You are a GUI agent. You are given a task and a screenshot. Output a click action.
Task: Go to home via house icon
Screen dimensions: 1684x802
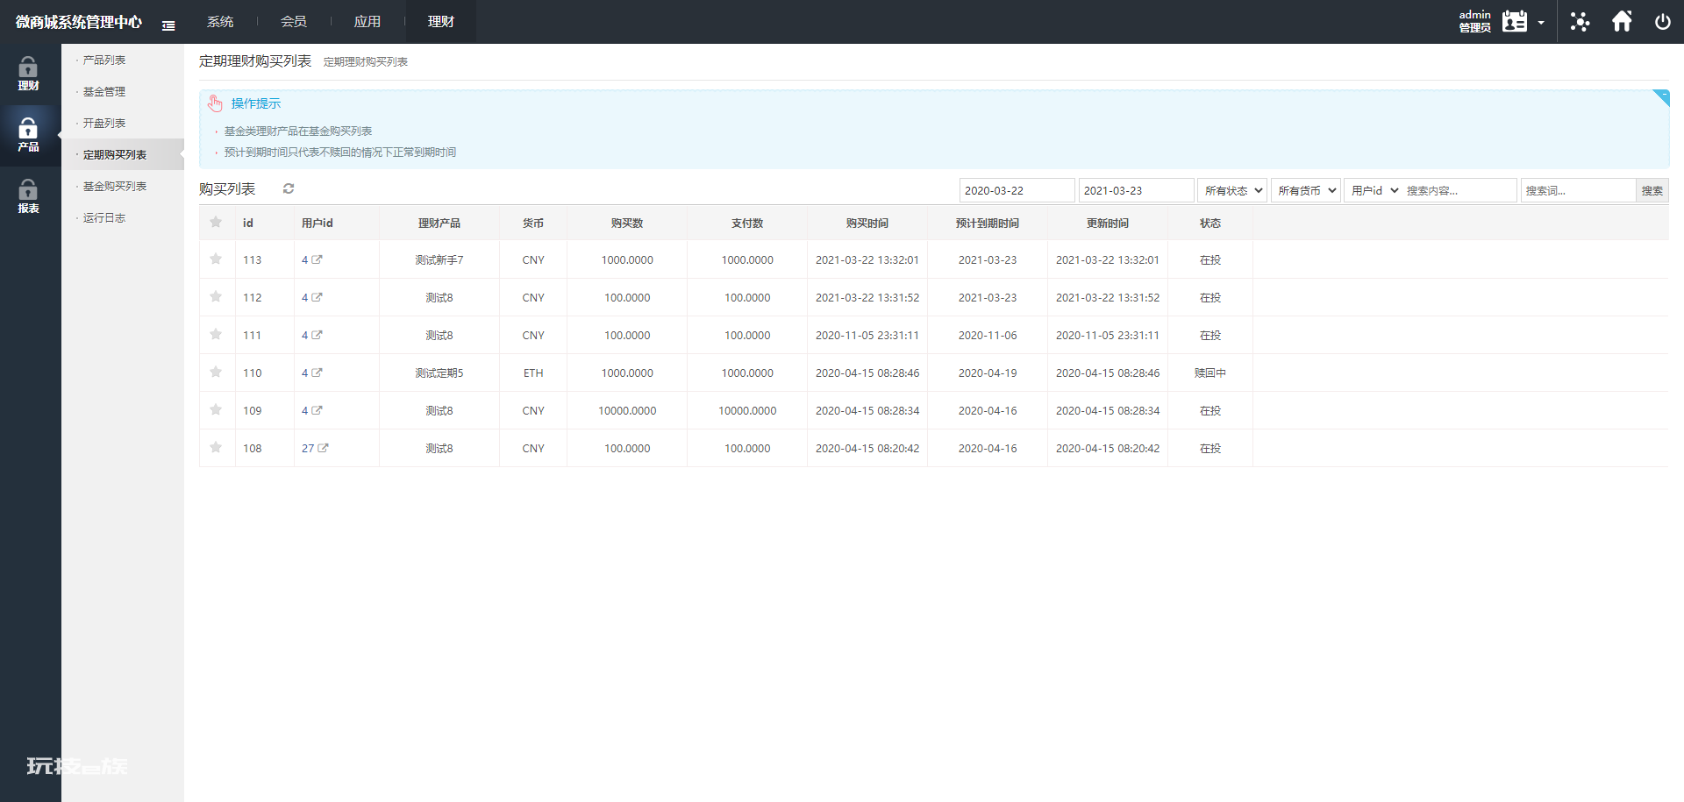(x=1622, y=21)
